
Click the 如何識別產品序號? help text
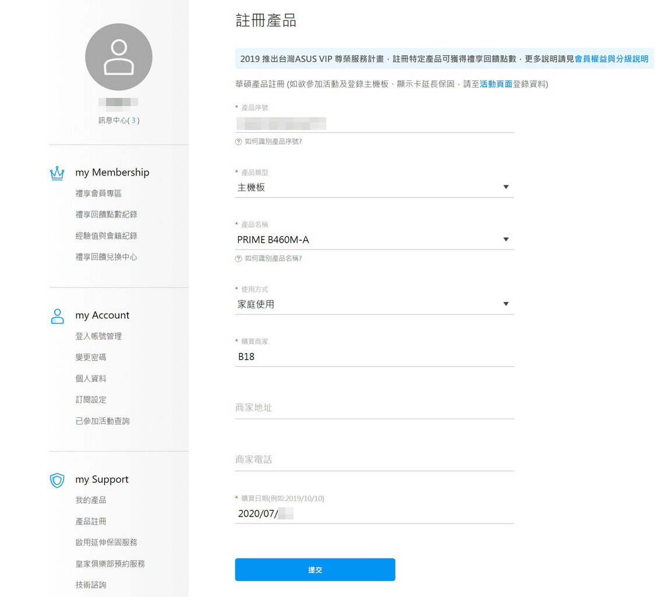pyautogui.click(x=273, y=142)
